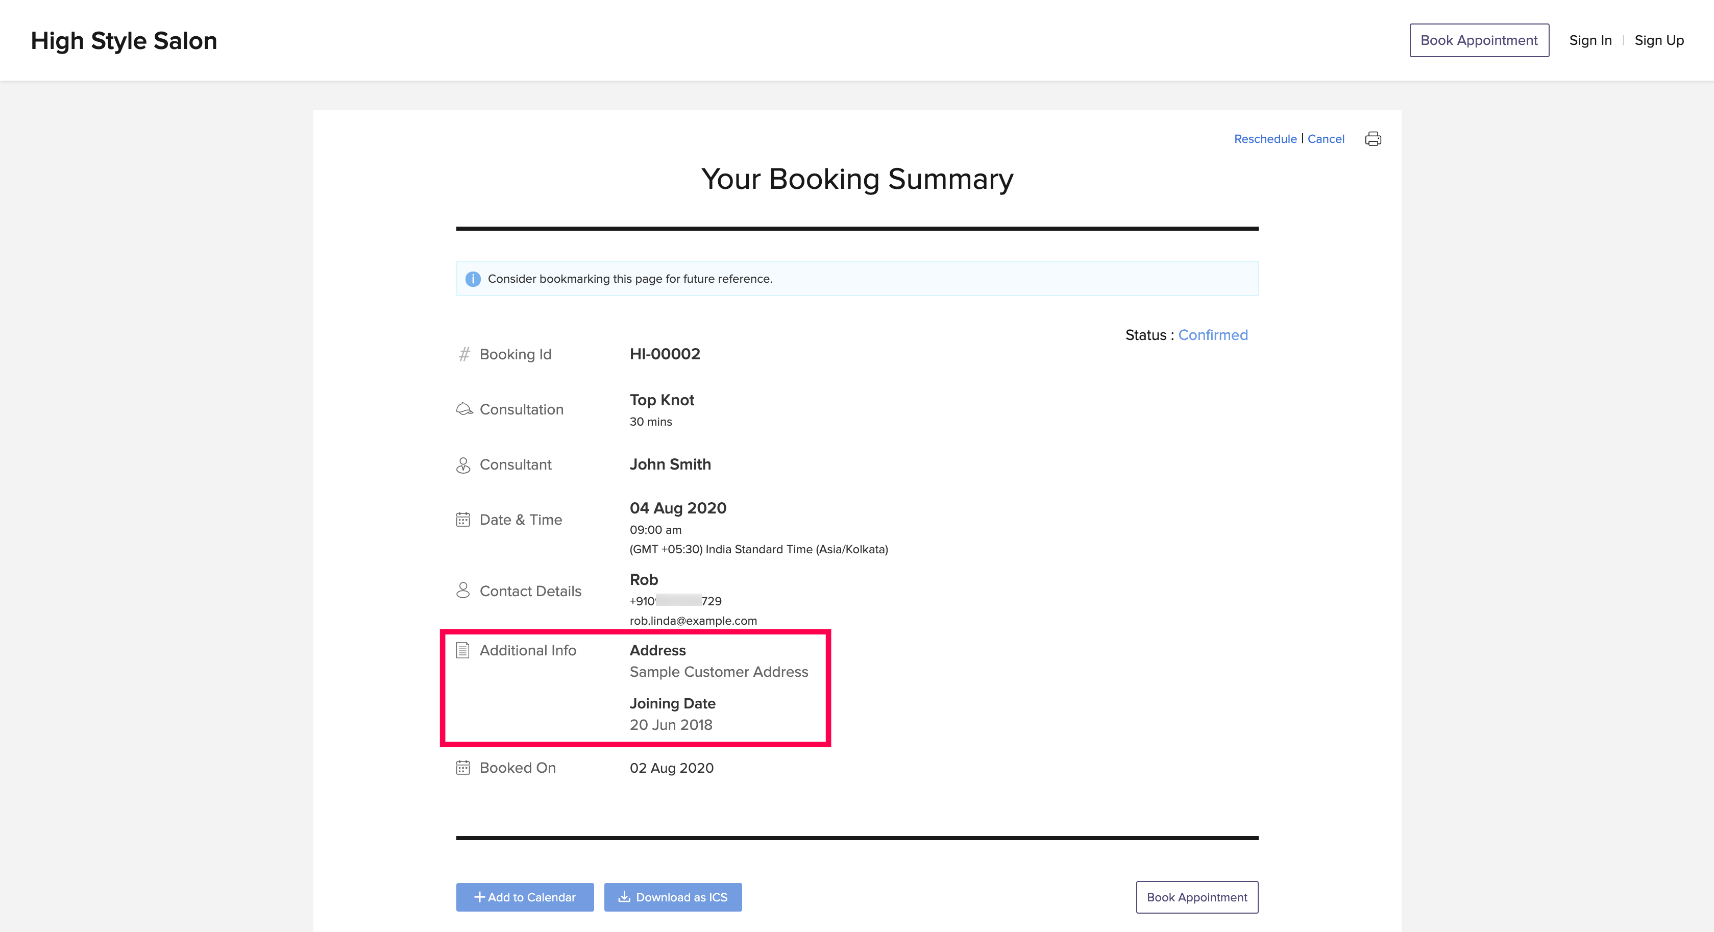Add booking to calendar

point(524,897)
